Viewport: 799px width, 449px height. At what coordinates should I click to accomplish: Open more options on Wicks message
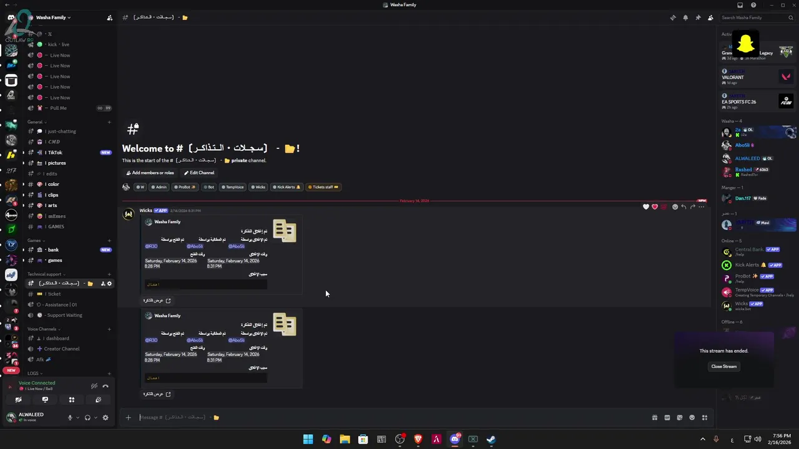click(701, 206)
